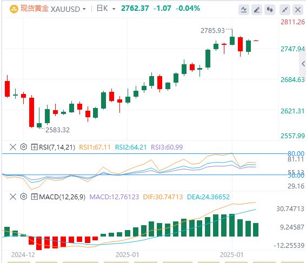Click the candle at the 2785.93 high
This screenshot has width=306, height=263.
232,37
